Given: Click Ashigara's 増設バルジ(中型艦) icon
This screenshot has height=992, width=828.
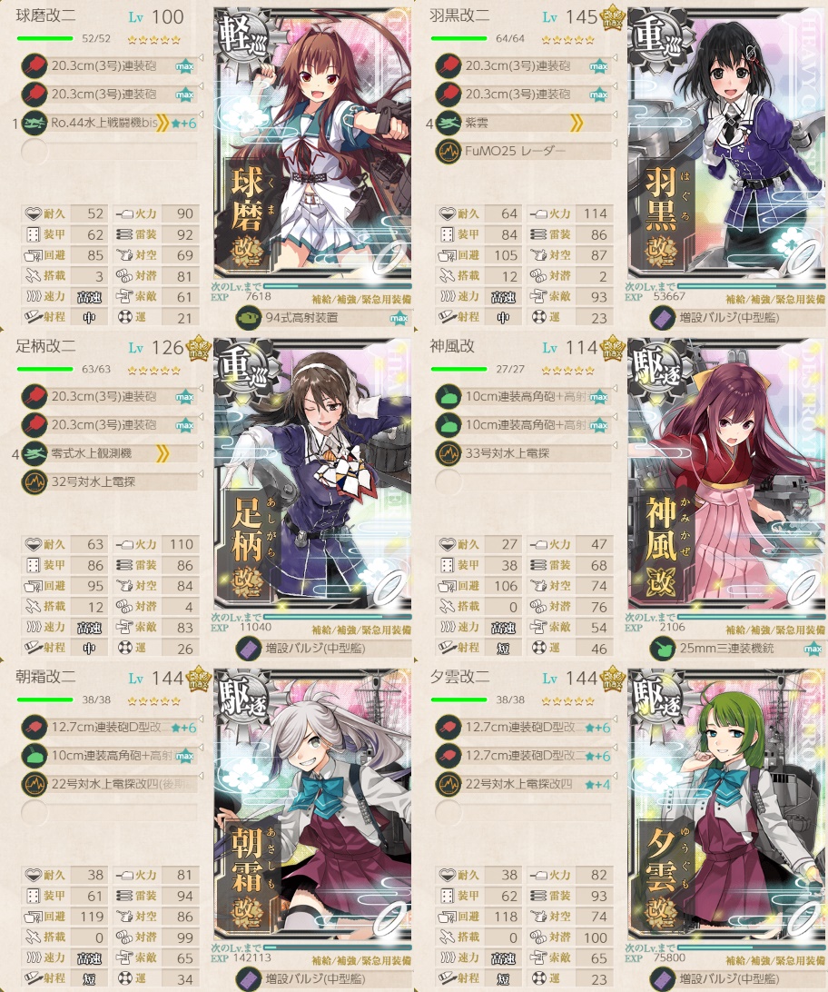Looking at the screenshot, I should tap(249, 648).
